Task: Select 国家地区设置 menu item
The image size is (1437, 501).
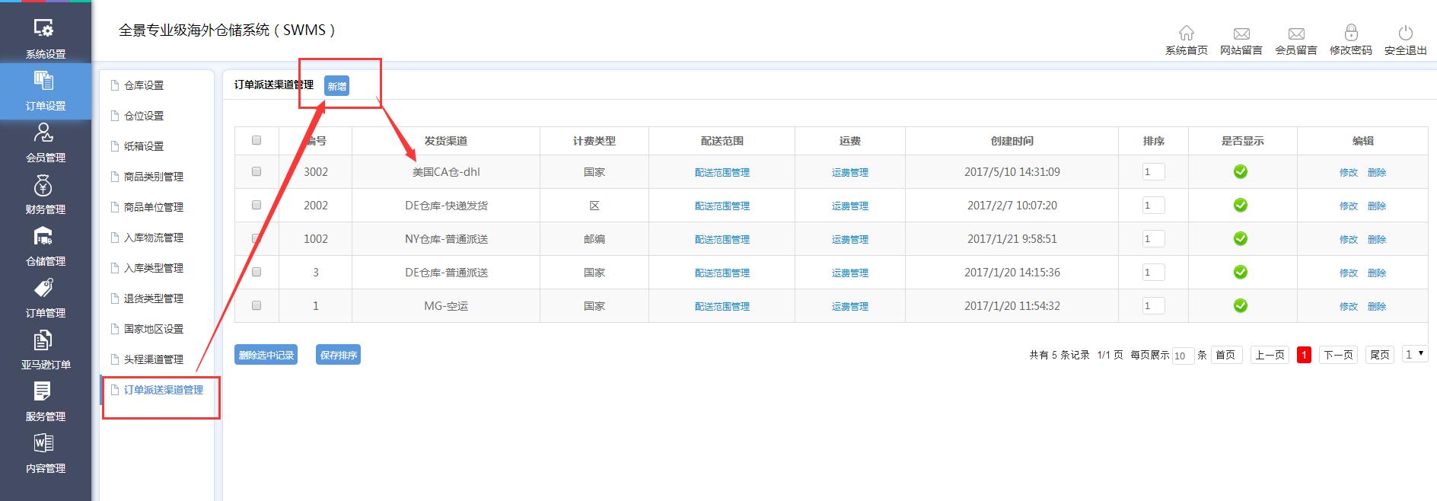Action: point(154,329)
